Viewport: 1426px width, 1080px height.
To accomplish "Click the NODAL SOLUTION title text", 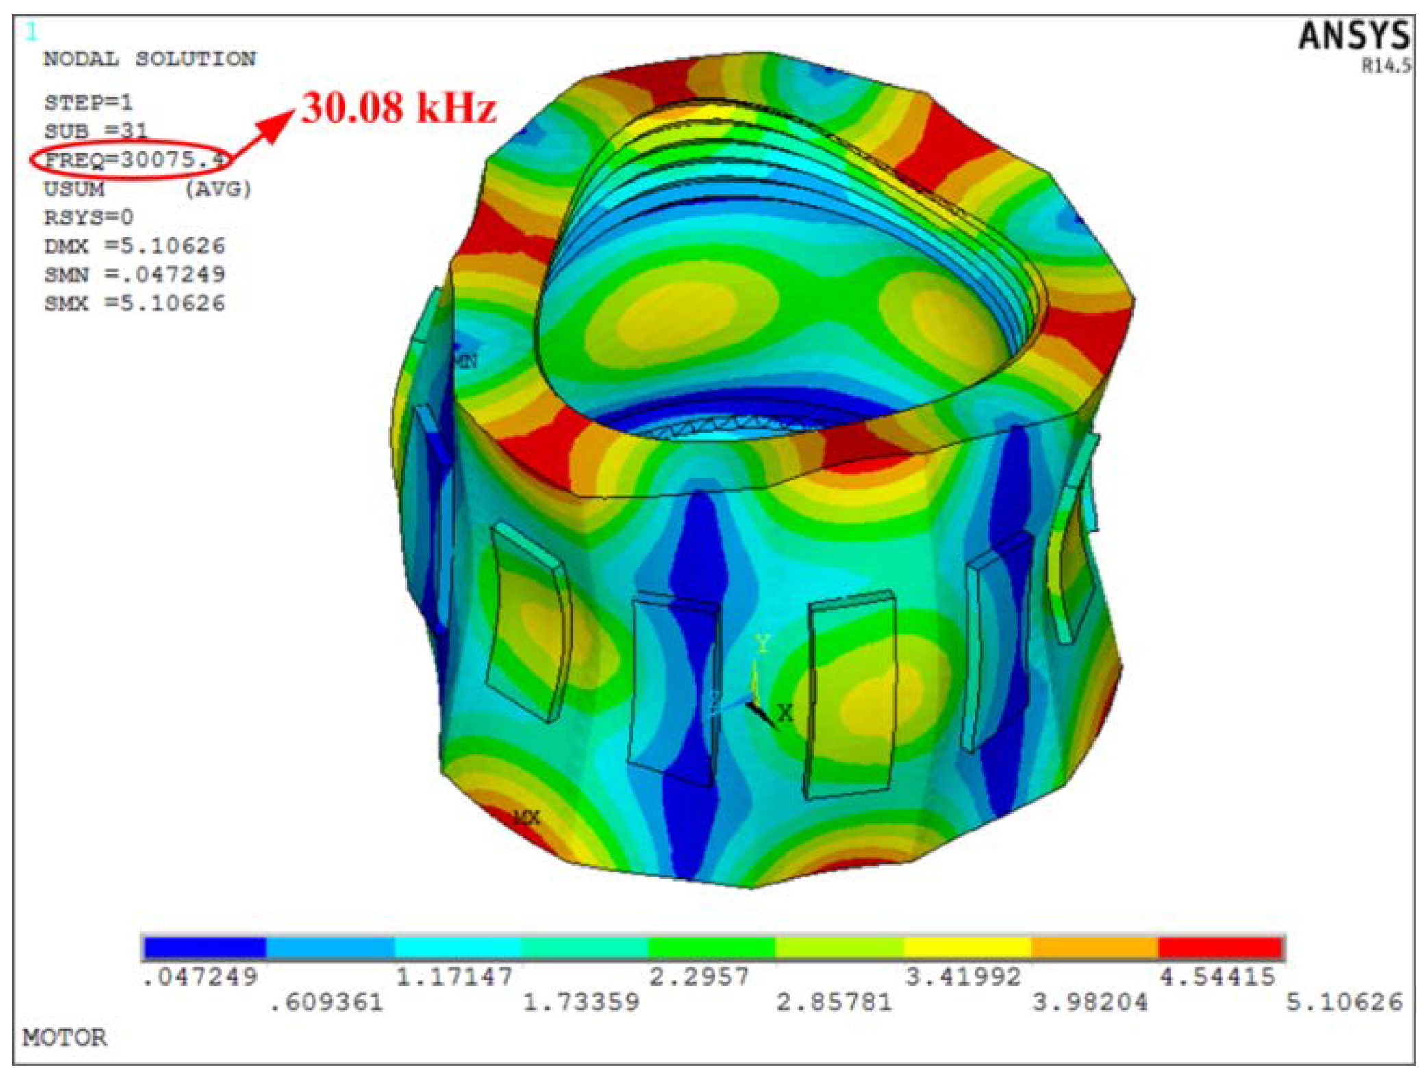I will 149,59.
